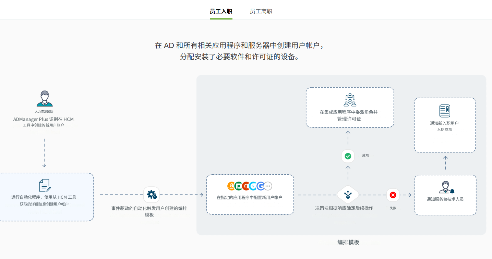Screen dimensions: 492x259
Task: Click the green success checkmark icon
Action: 348,156
